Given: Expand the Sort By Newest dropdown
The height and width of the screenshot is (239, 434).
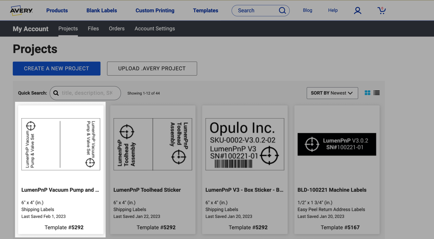Looking at the screenshot, I should 332,93.
